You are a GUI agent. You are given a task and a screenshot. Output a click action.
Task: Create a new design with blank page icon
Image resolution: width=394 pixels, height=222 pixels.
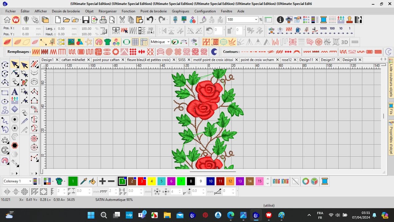tap(58, 20)
